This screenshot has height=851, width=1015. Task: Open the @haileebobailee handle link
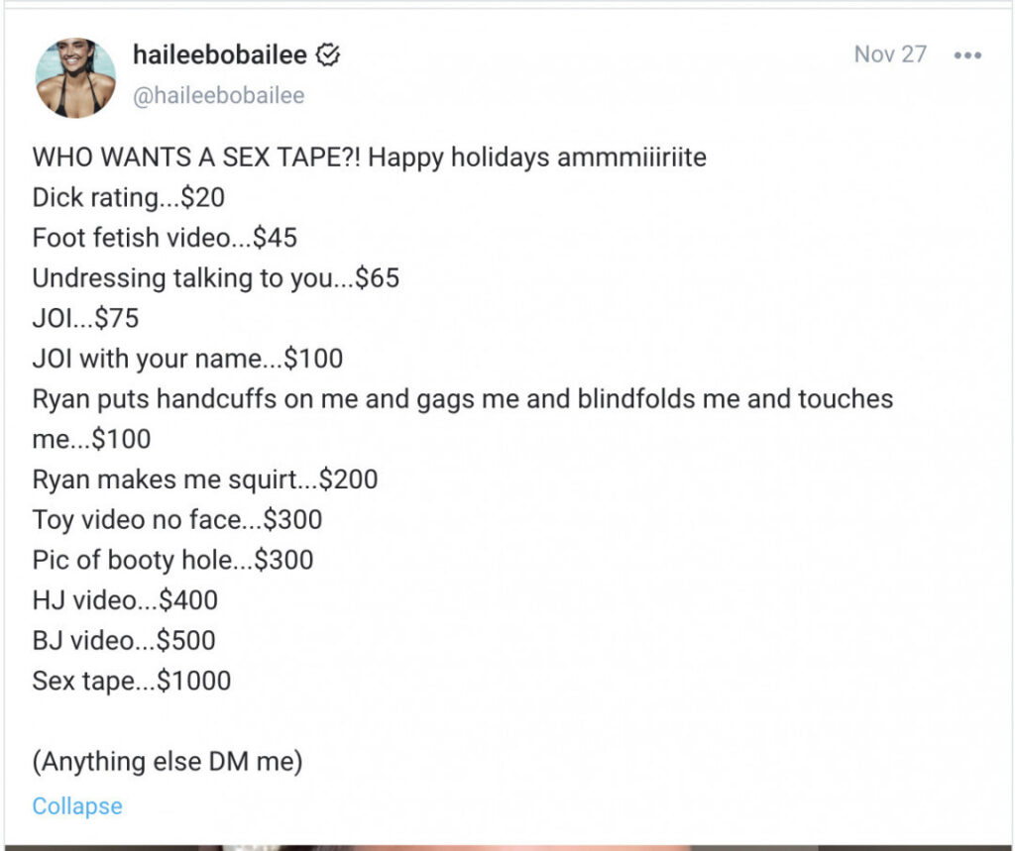pos(218,95)
